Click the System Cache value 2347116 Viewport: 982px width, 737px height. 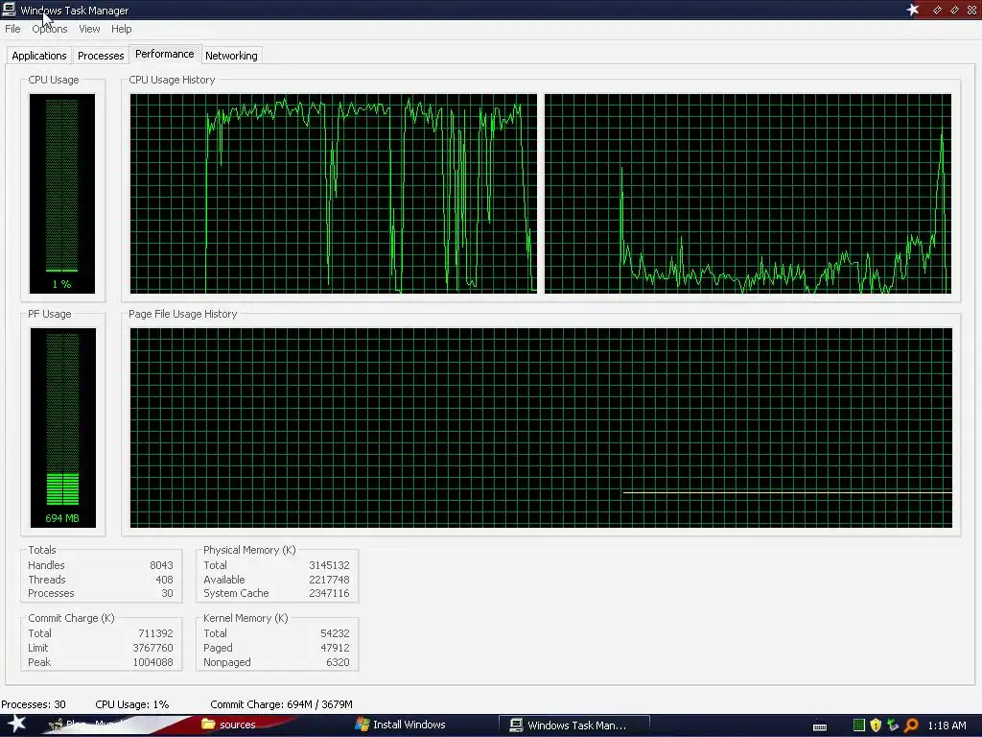329,593
